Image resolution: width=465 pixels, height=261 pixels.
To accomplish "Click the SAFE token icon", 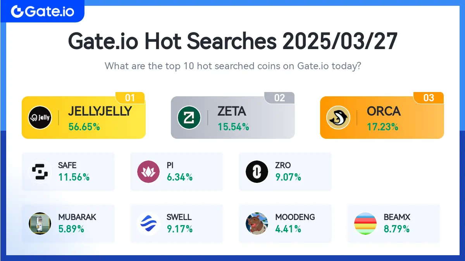I will tap(40, 171).
